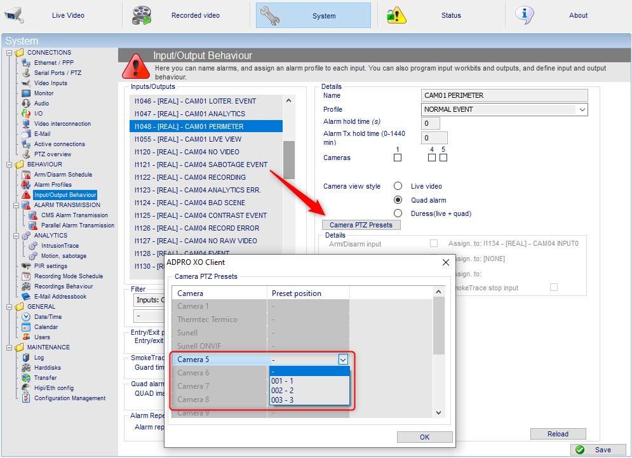Image resolution: width=632 pixels, height=458 pixels.
Task: Select the Live video radio button
Action: point(398,186)
